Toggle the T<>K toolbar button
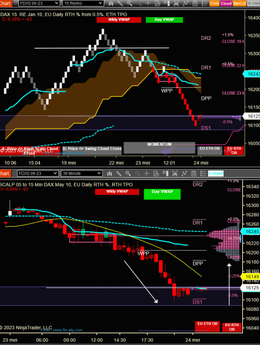This screenshot has height=345, width=260. [214, 3]
